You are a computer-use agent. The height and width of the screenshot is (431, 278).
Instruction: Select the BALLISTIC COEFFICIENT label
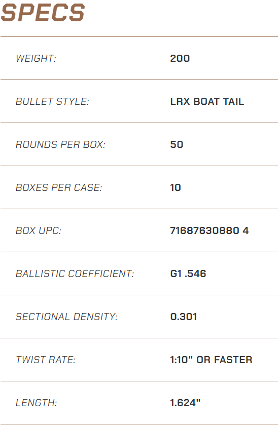(75, 274)
